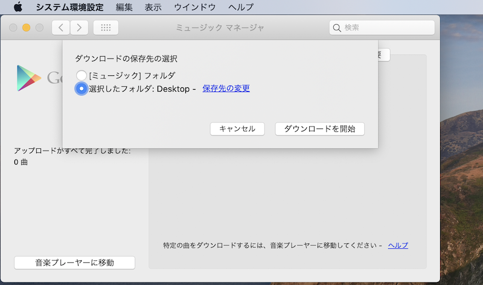Open the ウインドウ menu
This screenshot has width=483, height=285.
195,8
